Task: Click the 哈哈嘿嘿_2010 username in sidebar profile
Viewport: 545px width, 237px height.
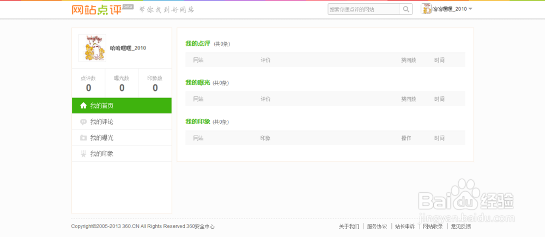Action: pos(128,48)
